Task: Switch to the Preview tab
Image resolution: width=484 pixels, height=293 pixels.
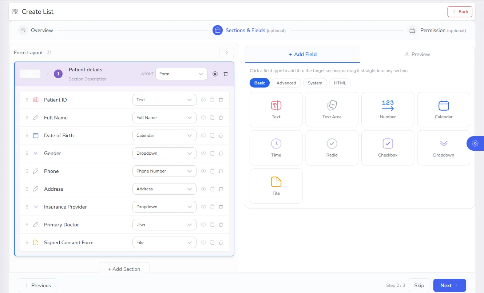Action: point(417,55)
